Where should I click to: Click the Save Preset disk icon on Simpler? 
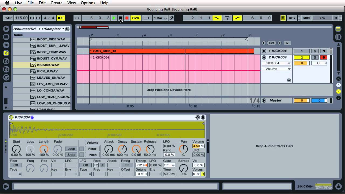click(x=203, y=117)
